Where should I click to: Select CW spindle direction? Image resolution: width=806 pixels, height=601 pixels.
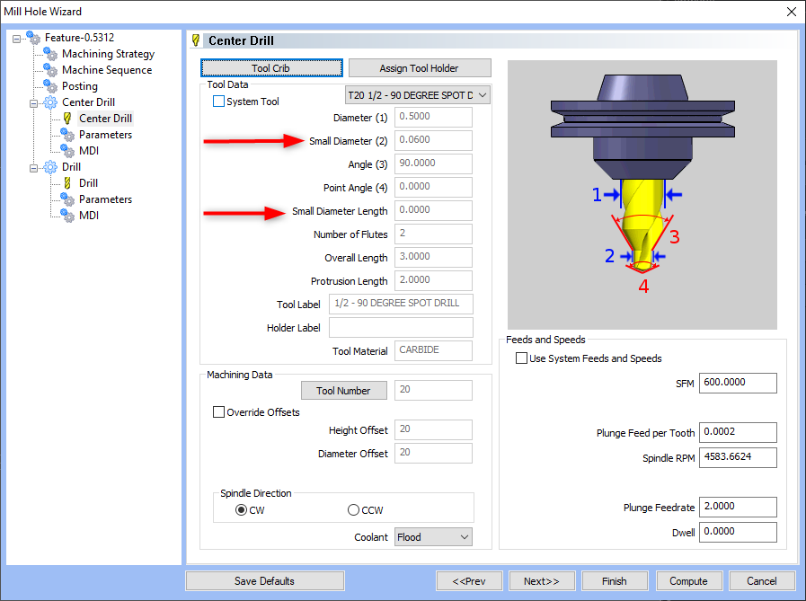tap(241, 510)
